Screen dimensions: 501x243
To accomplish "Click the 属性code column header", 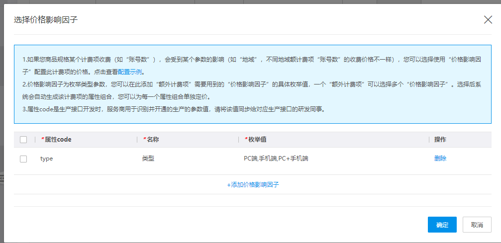I will [58, 140].
